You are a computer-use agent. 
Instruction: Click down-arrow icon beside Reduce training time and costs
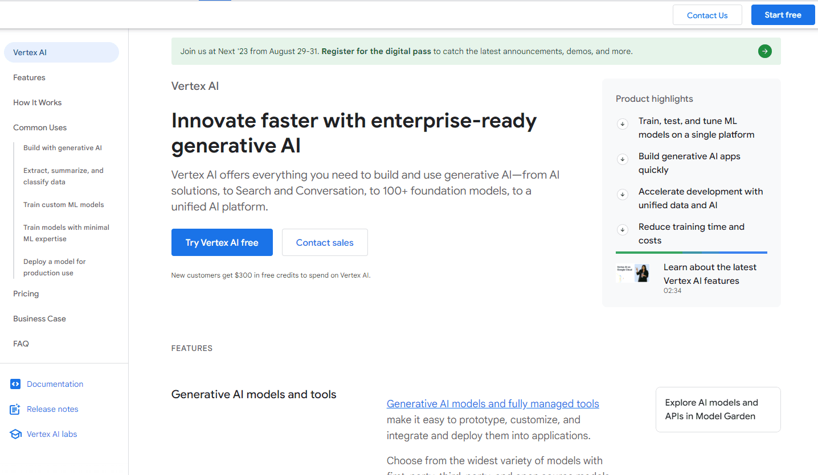[x=623, y=229]
